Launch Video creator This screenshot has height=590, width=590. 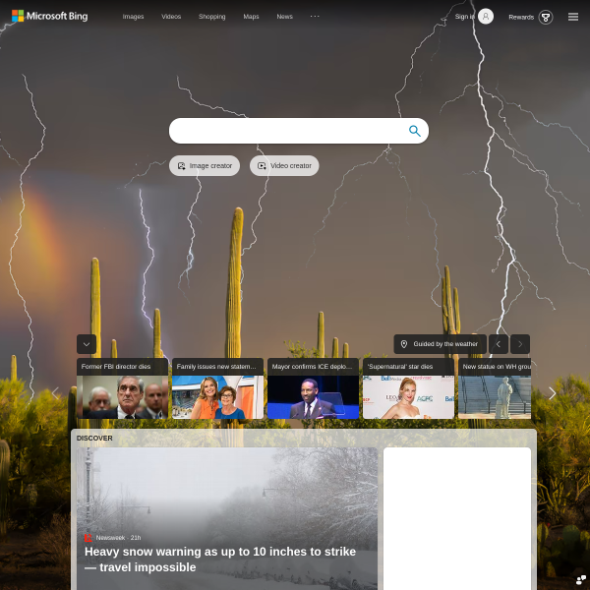coord(284,165)
